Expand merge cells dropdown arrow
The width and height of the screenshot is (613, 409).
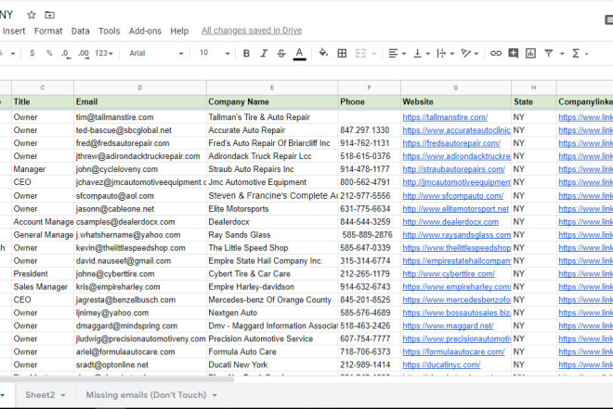click(373, 54)
